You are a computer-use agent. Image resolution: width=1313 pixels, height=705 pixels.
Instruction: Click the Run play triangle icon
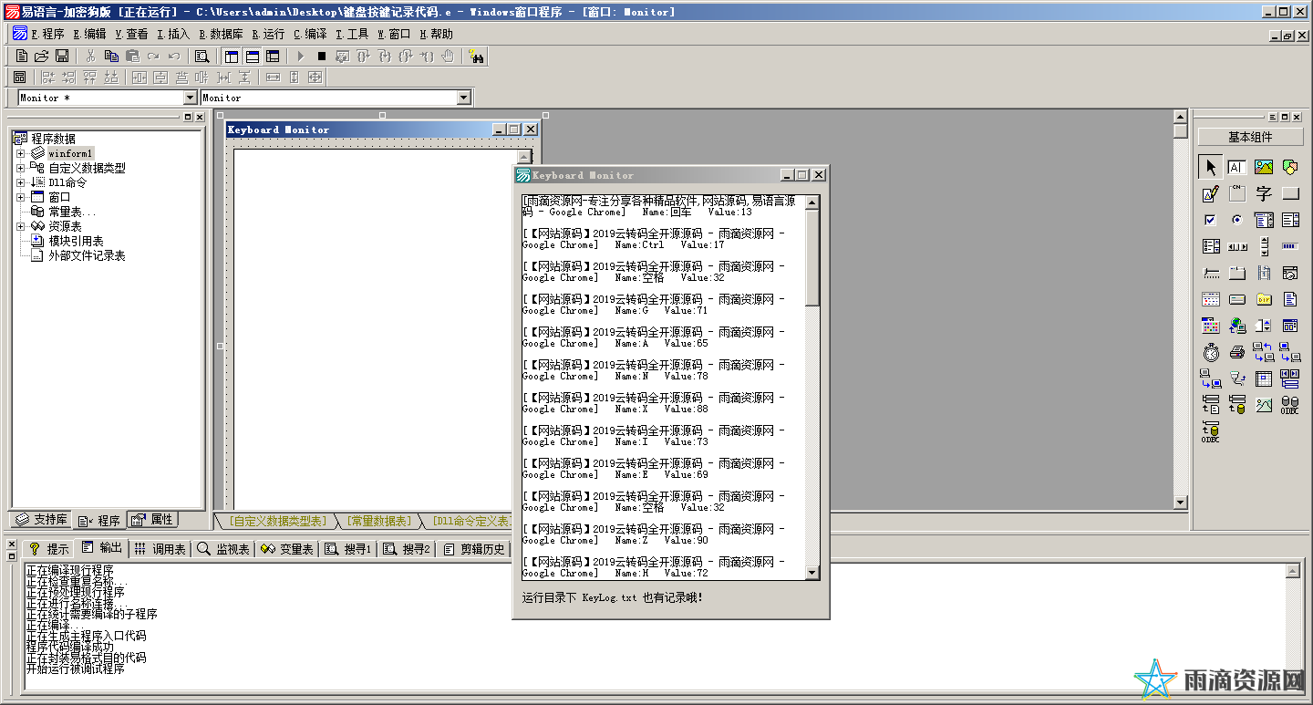[x=300, y=57]
